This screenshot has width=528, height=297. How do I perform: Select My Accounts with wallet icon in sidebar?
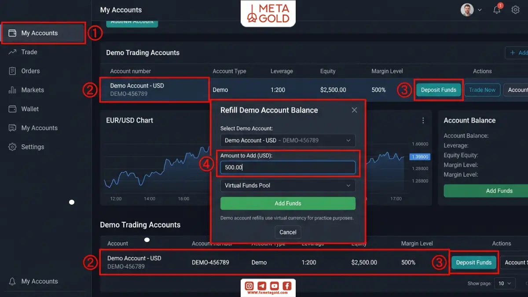tap(44, 33)
